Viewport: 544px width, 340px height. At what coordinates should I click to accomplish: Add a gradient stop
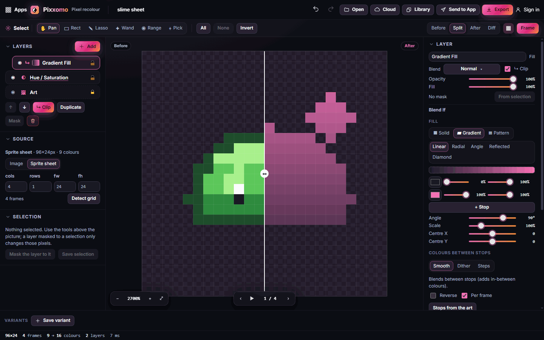[482, 207]
